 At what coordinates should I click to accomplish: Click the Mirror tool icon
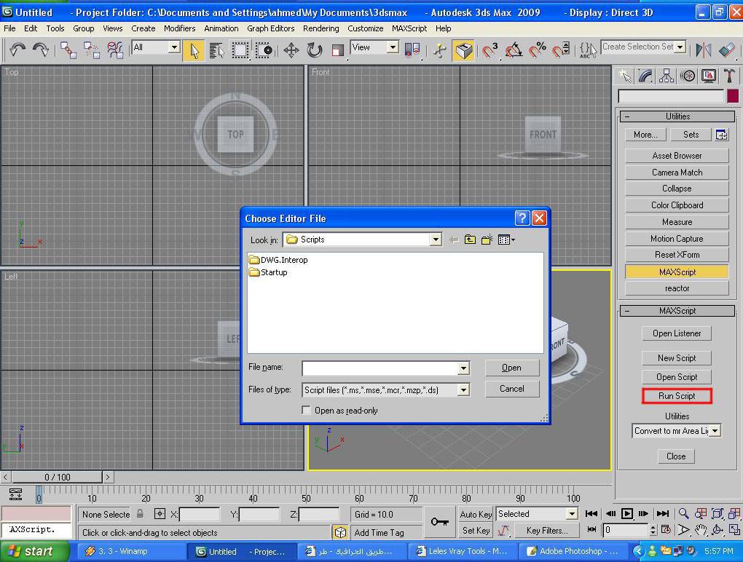pos(704,50)
